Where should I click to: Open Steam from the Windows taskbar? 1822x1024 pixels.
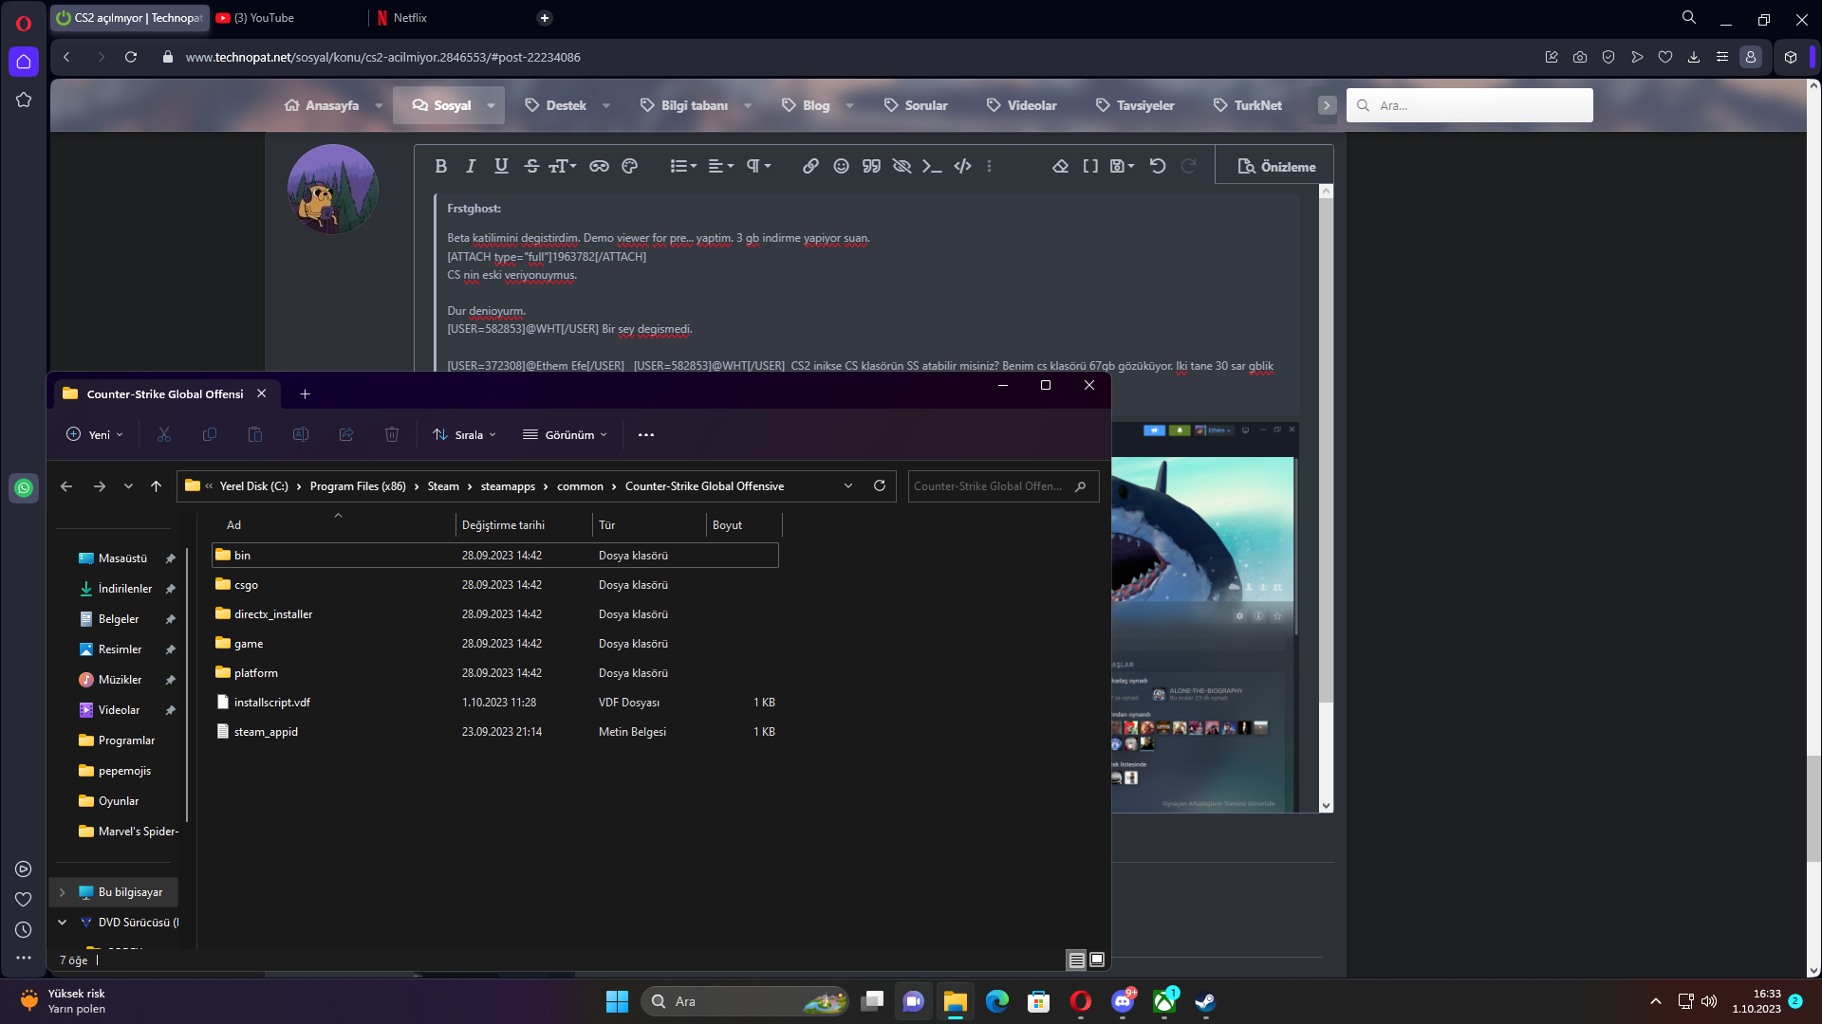point(1205,1001)
